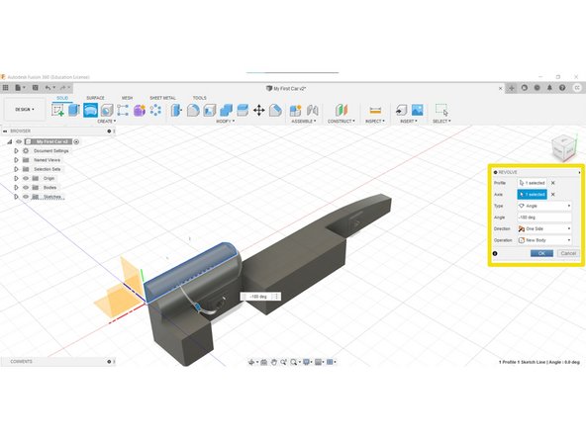This screenshot has width=586, height=439.
Task: Expand the Selection Sets node
Action: pyautogui.click(x=16, y=169)
